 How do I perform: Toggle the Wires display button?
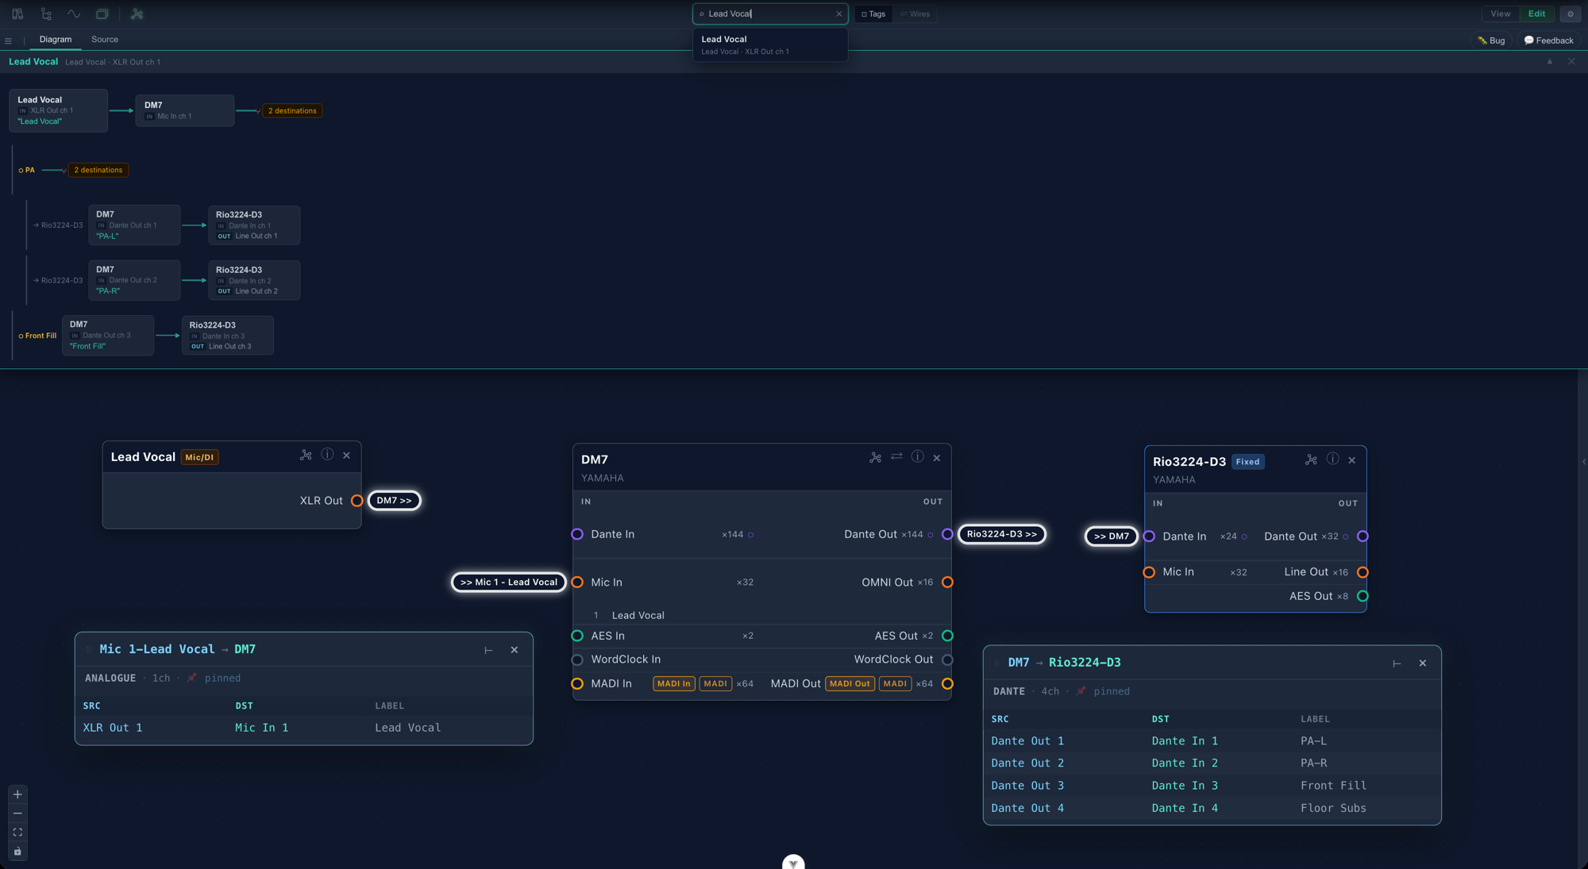pyautogui.click(x=915, y=13)
